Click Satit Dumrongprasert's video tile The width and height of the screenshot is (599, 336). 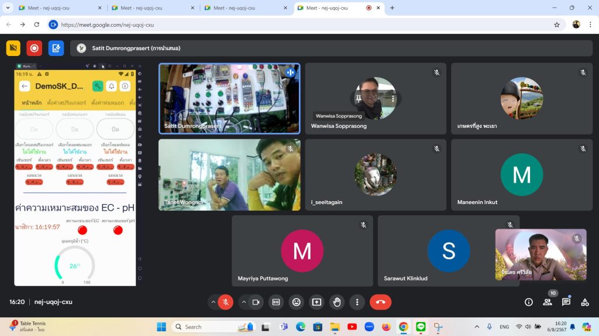(229, 99)
